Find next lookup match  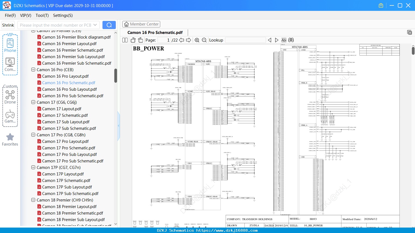coord(277,40)
